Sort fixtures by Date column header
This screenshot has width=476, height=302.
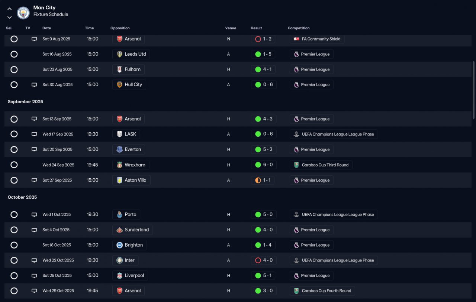coord(46,28)
